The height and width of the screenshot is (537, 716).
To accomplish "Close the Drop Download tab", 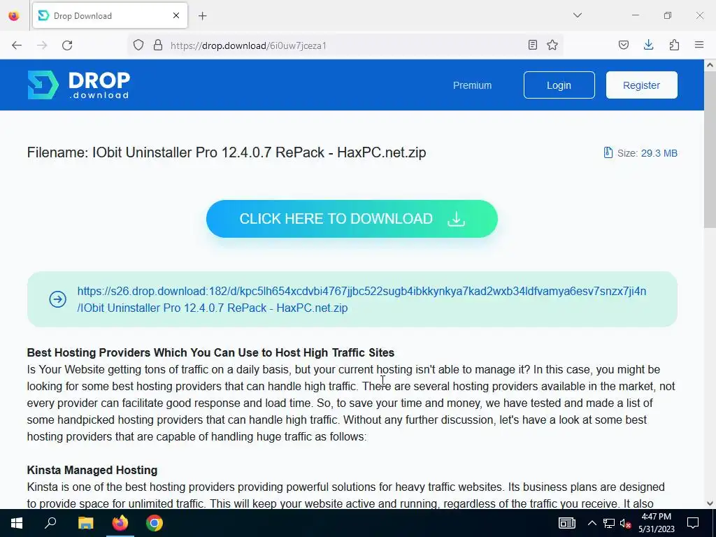I will 176,15.
